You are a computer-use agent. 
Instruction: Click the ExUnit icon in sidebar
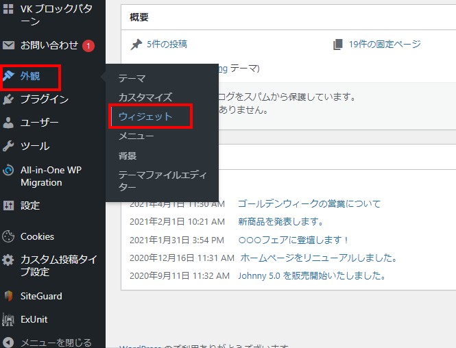pos(9,319)
